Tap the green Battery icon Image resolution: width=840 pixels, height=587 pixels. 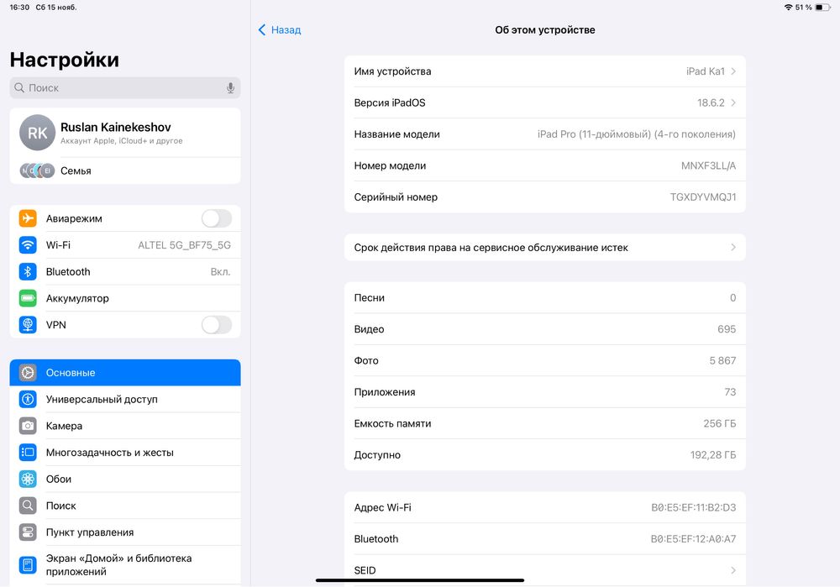coord(29,298)
